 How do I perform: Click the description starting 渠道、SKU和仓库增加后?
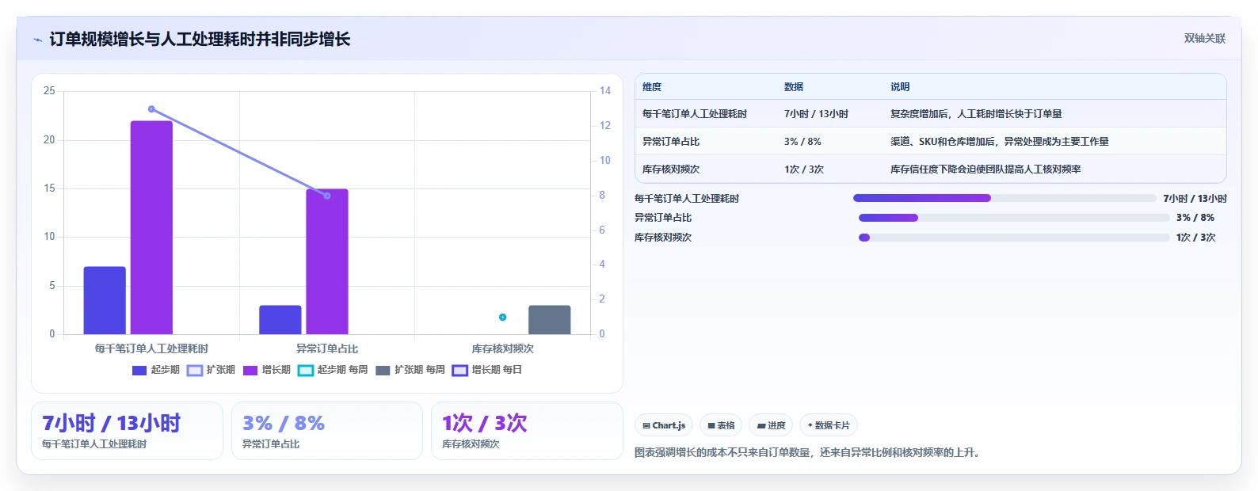1000,142
